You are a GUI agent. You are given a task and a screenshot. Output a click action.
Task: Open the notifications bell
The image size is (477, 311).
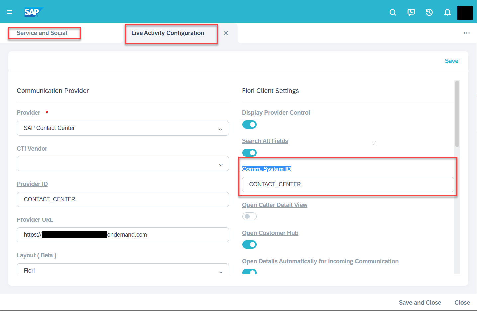pos(447,12)
